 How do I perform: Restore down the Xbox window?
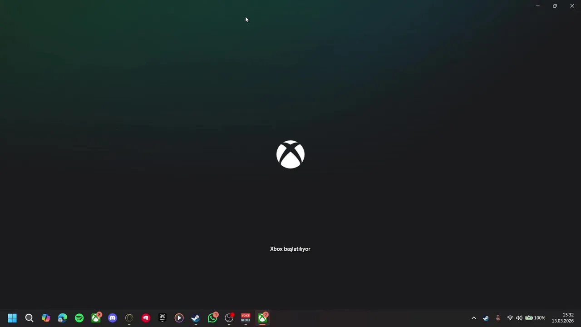click(x=555, y=6)
